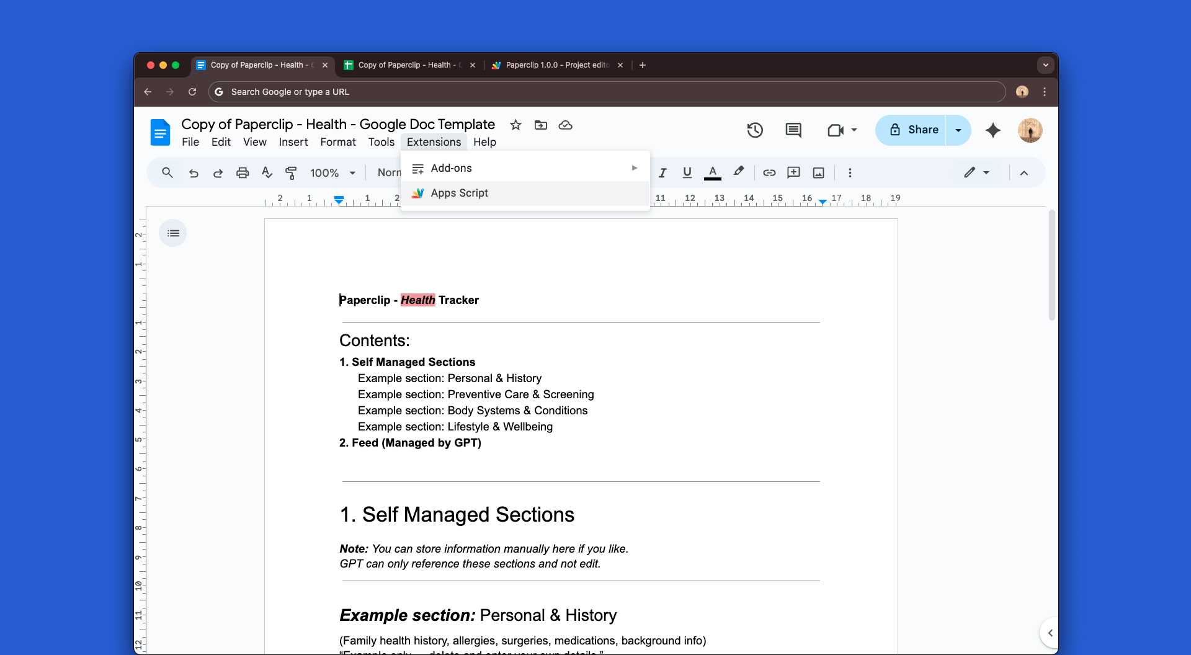Add a comment

pyautogui.click(x=793, y=172)
